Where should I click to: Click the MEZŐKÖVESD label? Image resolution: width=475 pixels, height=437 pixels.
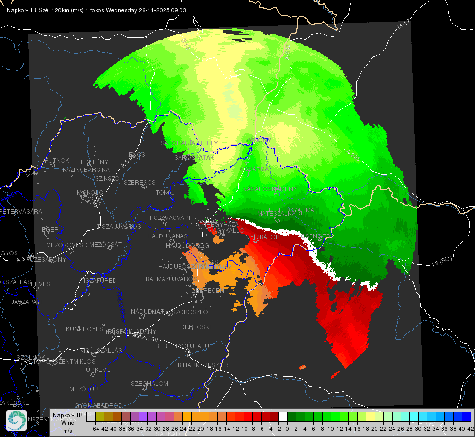tap(66, 245)
